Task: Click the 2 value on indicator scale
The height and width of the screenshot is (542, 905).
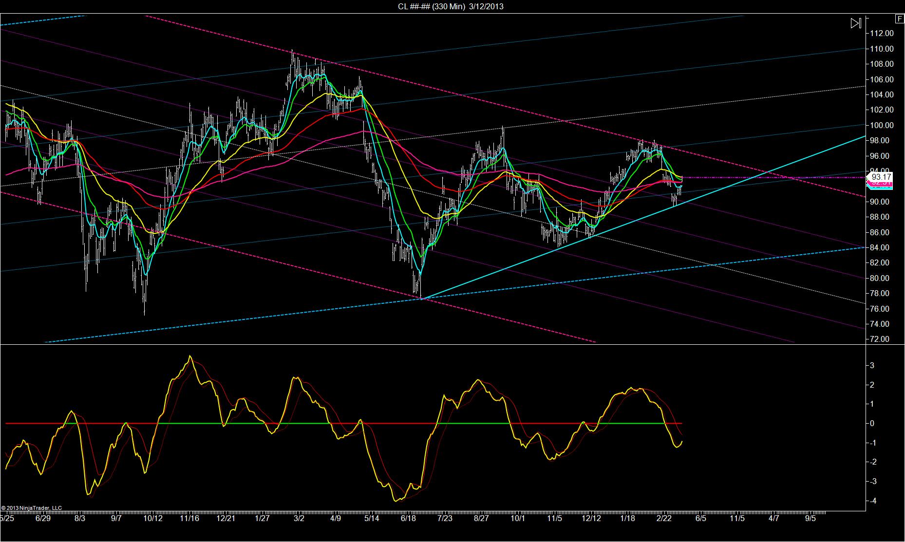Action: coord(872,385)
